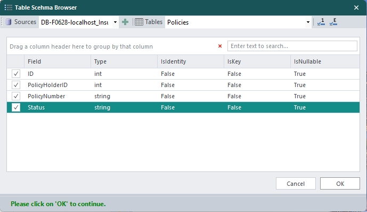Close the Table Schema Browser dialog
This screenshot has height=212, width=367.
[x=356, y=8]
